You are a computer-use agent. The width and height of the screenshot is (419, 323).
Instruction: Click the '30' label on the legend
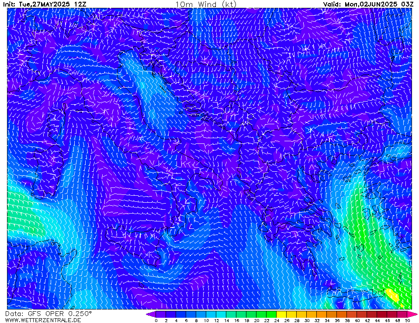click(x=307, y=320)
